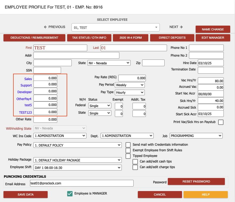The width and height of the screenshot is (235, 202).
Task: Click the CANCEL button
Action: (x=160, y=195)
